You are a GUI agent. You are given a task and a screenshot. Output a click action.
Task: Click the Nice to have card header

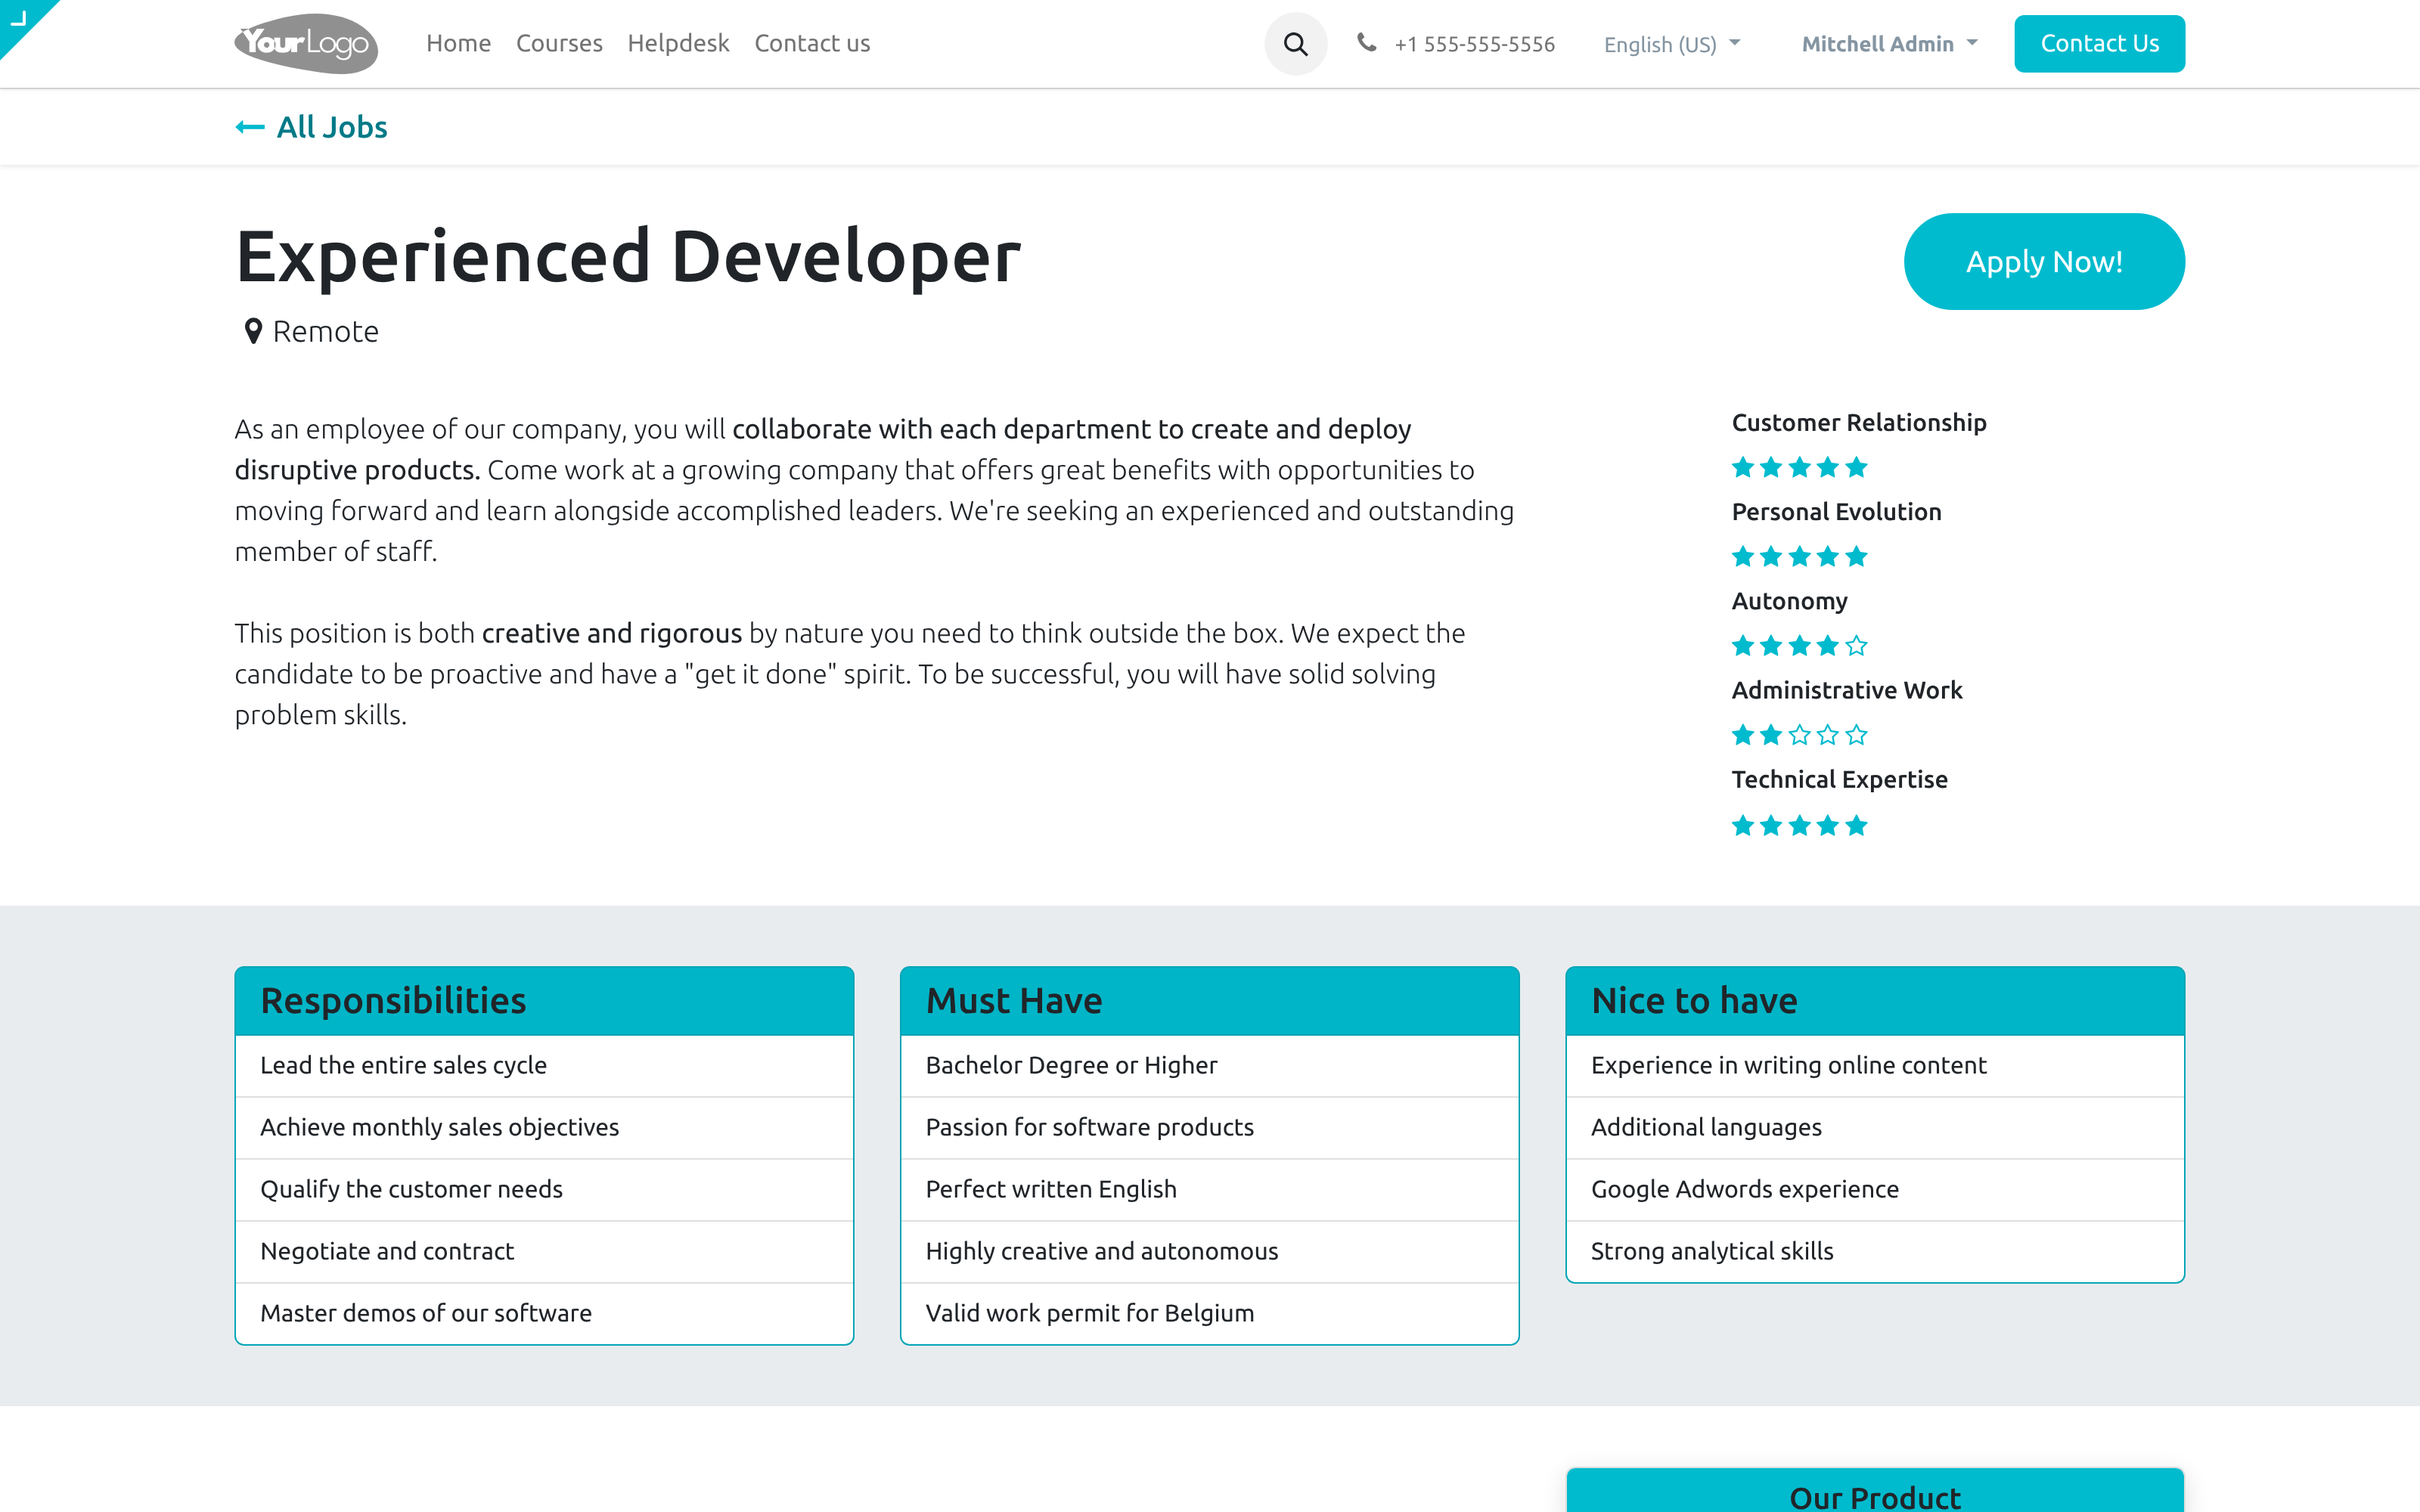tap(1874, 1000)
